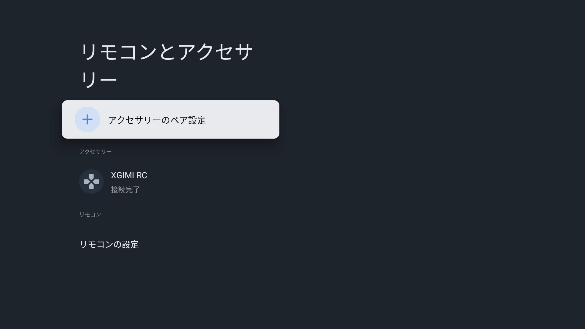Open remote control settings item
The width and height of the screenshot is (585, 329).
(109, 244)
